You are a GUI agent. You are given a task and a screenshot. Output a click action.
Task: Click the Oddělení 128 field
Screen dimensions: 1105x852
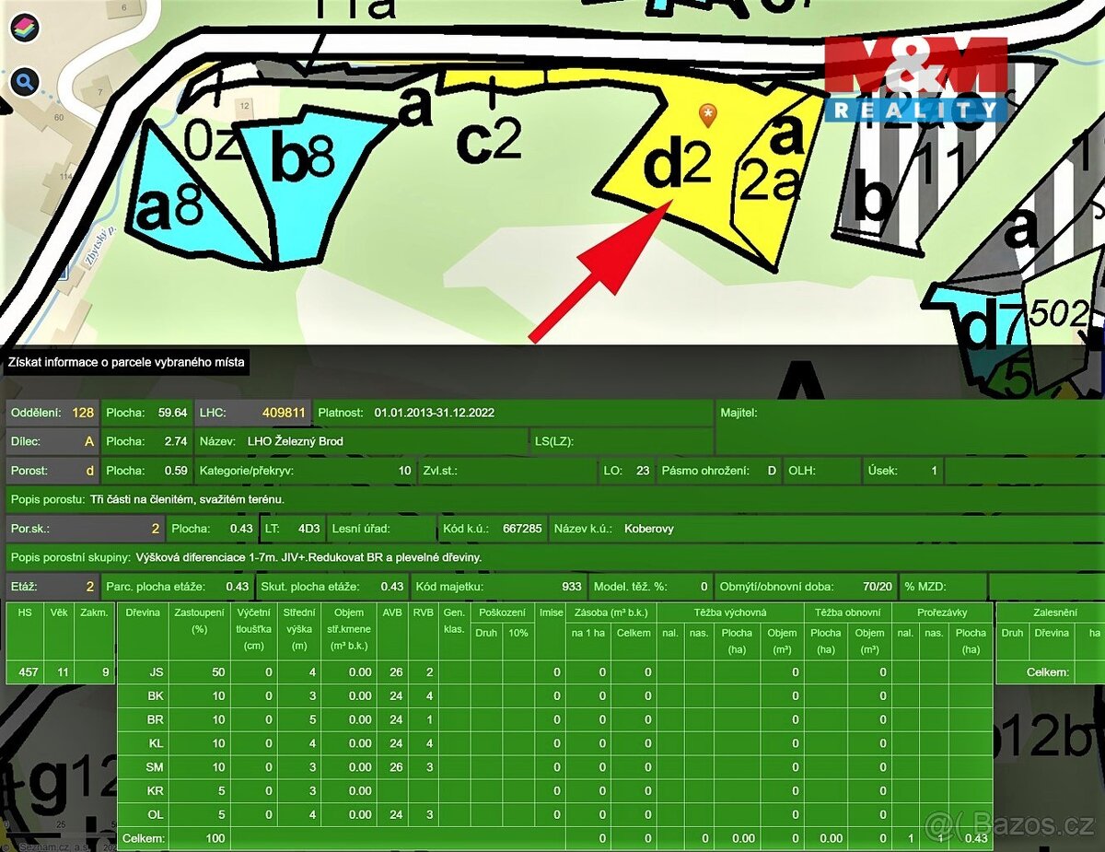(52, 413)
